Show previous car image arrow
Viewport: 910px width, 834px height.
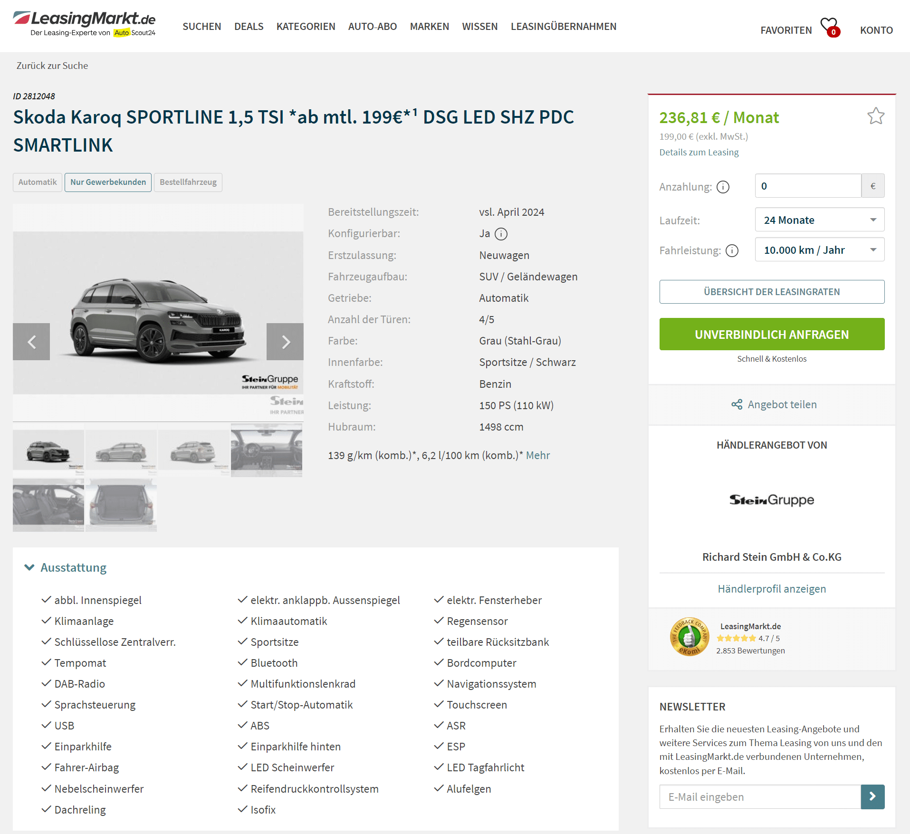[x=31, y=342]
